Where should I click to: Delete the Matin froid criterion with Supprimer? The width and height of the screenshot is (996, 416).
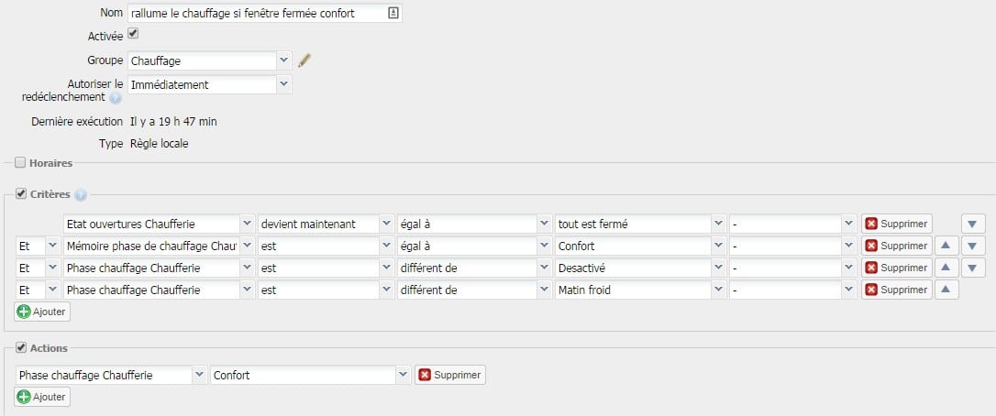(x=897, y=290)
